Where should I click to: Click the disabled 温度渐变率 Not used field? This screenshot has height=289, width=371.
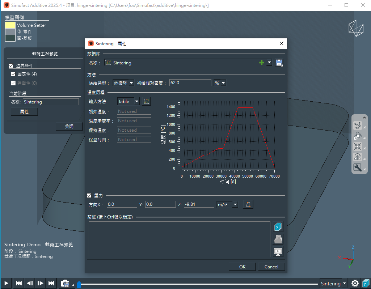pos(134,120)
